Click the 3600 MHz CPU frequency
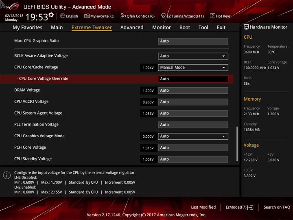The height and width of the screenshot is (220, 293). tap(251, 52)
